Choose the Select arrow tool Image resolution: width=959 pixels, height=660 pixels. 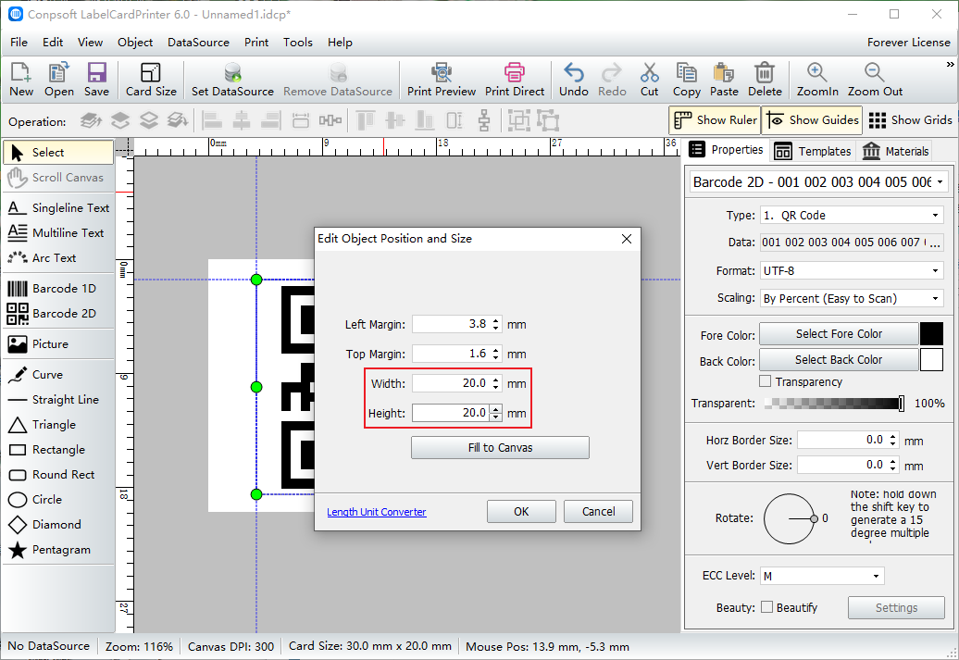58,153
